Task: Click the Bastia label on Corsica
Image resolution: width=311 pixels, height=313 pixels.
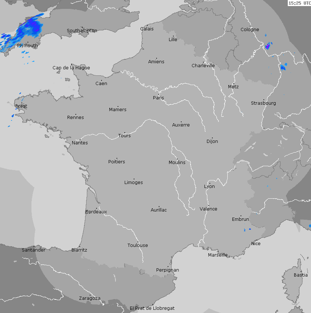Action: (300, 275)
